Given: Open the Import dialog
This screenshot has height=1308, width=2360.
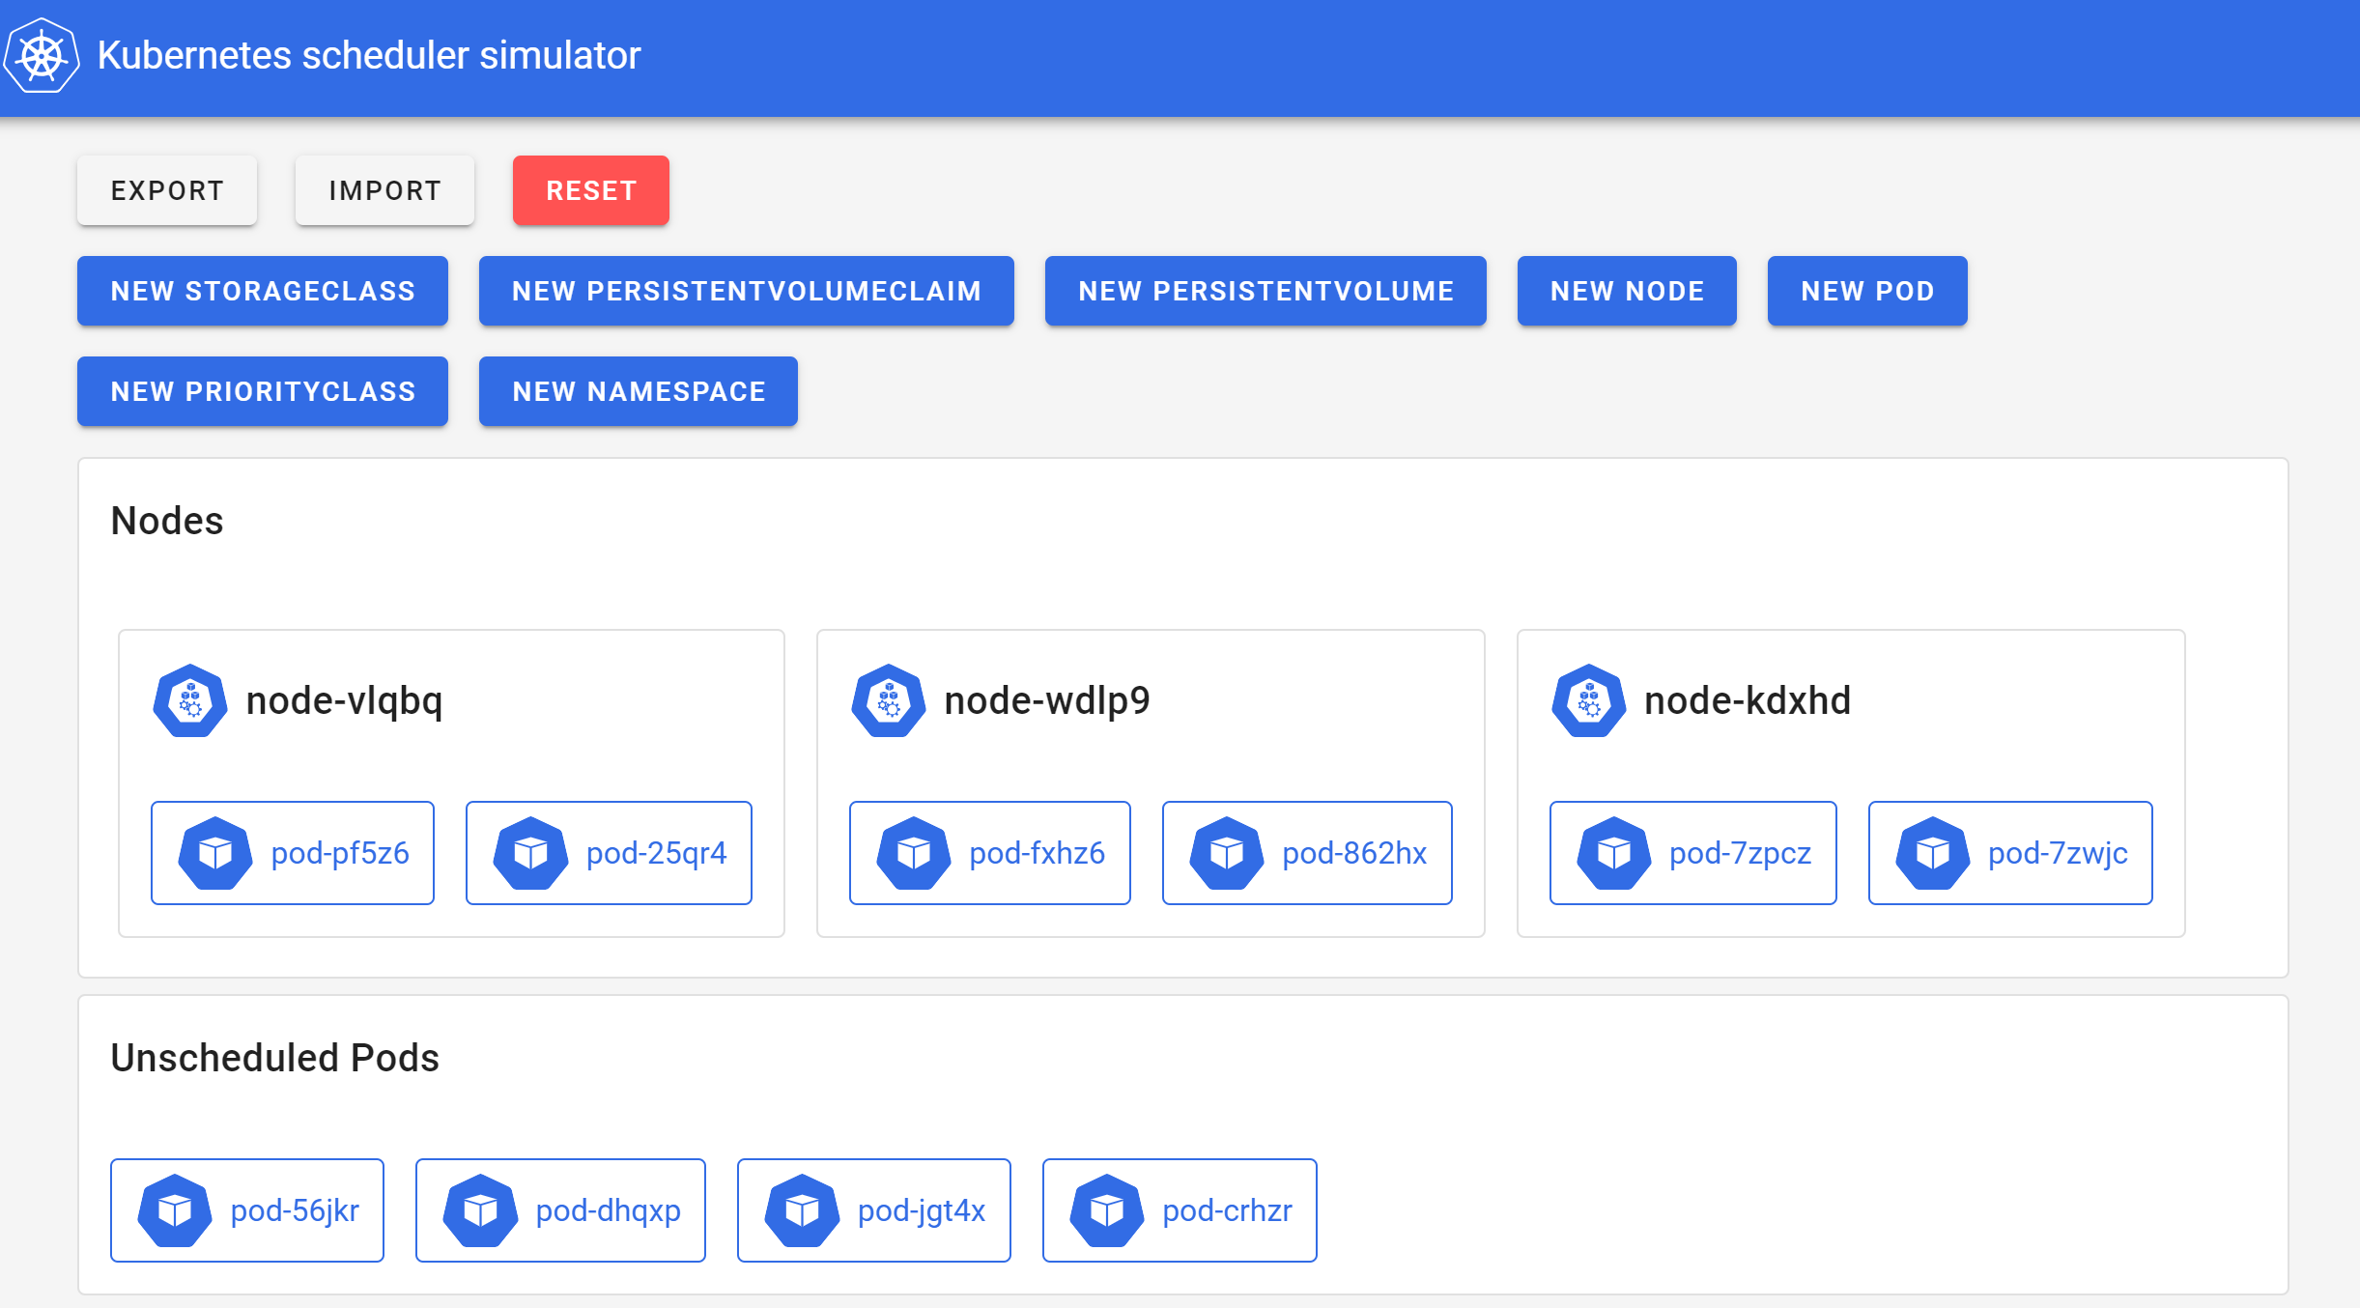Looking at the screenshot, I should point(384,190).
